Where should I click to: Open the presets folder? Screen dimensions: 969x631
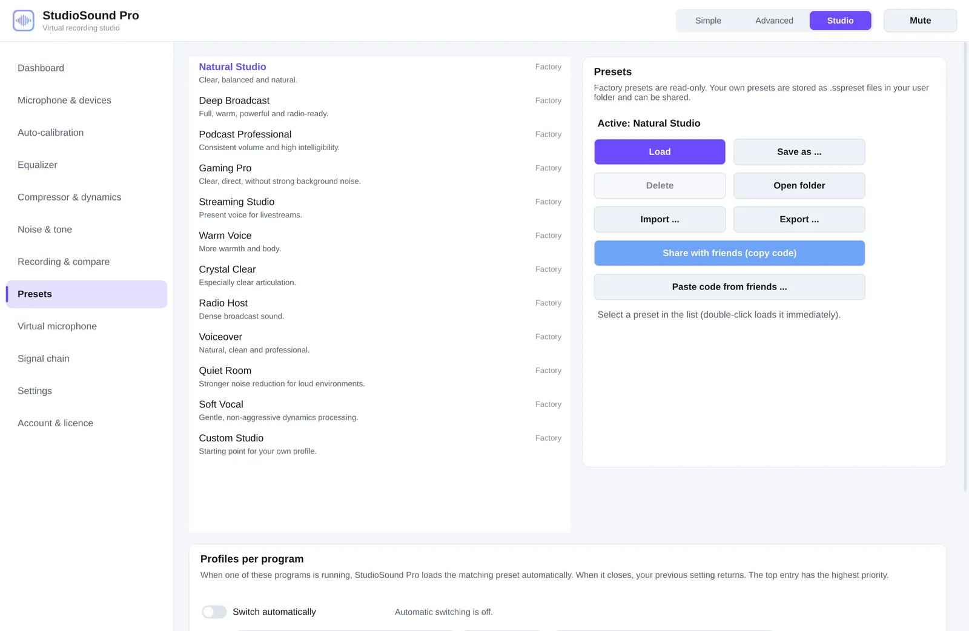coord(799,186)
